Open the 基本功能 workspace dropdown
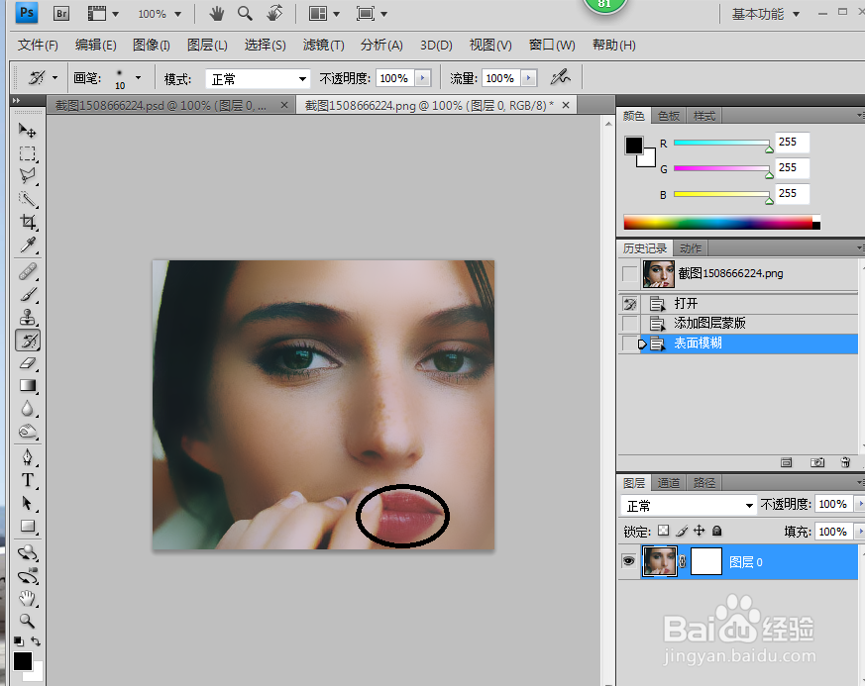 click(766, 14)
